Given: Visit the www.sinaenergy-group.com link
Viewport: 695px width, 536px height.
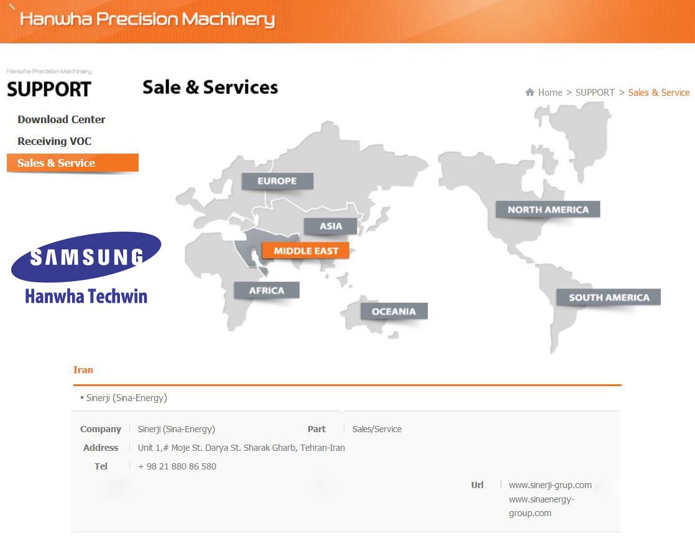Looking at the screenshot, I should [541, 506].
